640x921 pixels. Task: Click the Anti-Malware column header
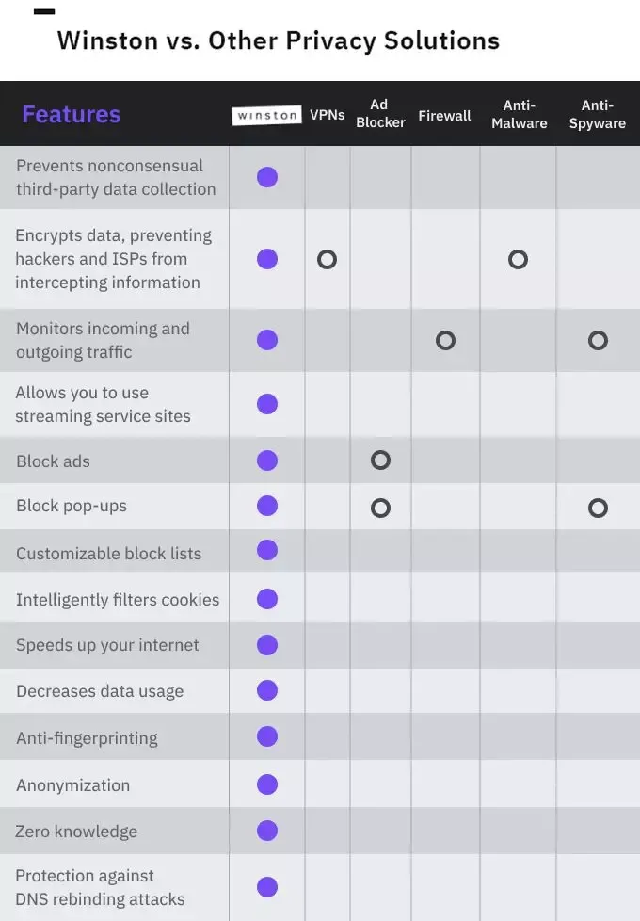click(x=519, y=114)
